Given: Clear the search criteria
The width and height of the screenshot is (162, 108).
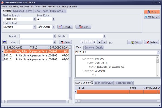Looking at the screenshot, I should coord(83,27).
